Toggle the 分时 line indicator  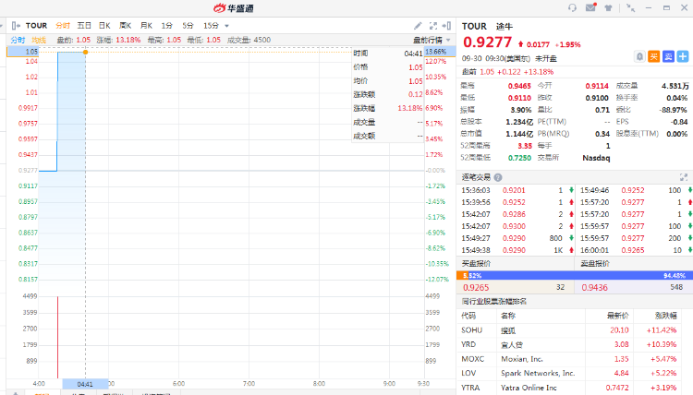[18, 40]
